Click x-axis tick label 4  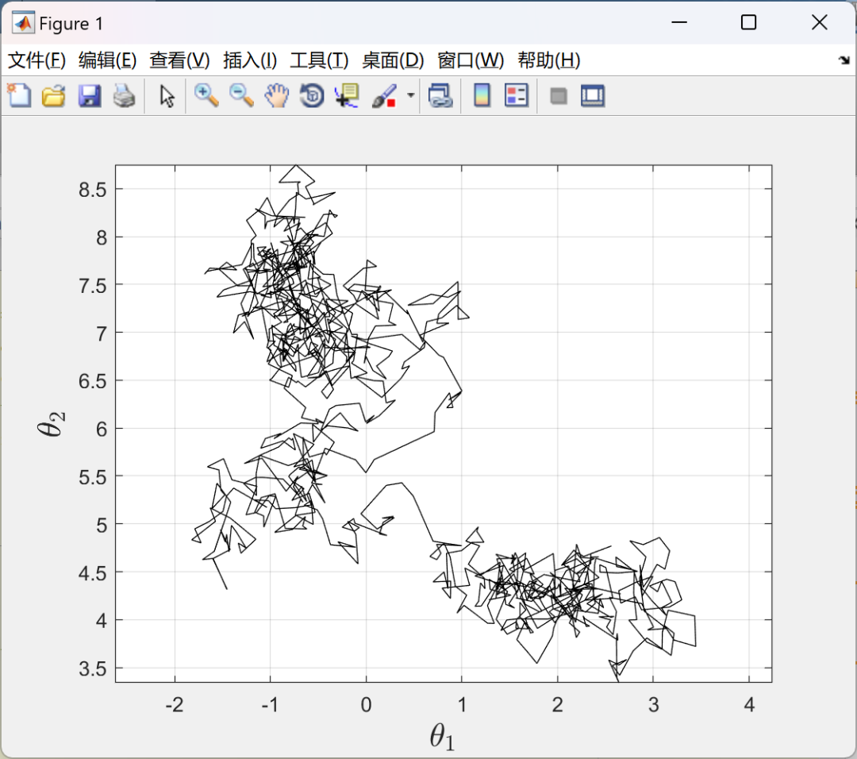point(749,704)
